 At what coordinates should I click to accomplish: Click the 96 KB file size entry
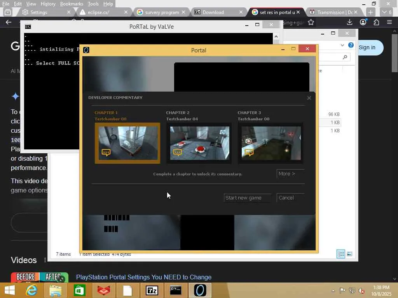pyautogui.click(x=334, y=114)
